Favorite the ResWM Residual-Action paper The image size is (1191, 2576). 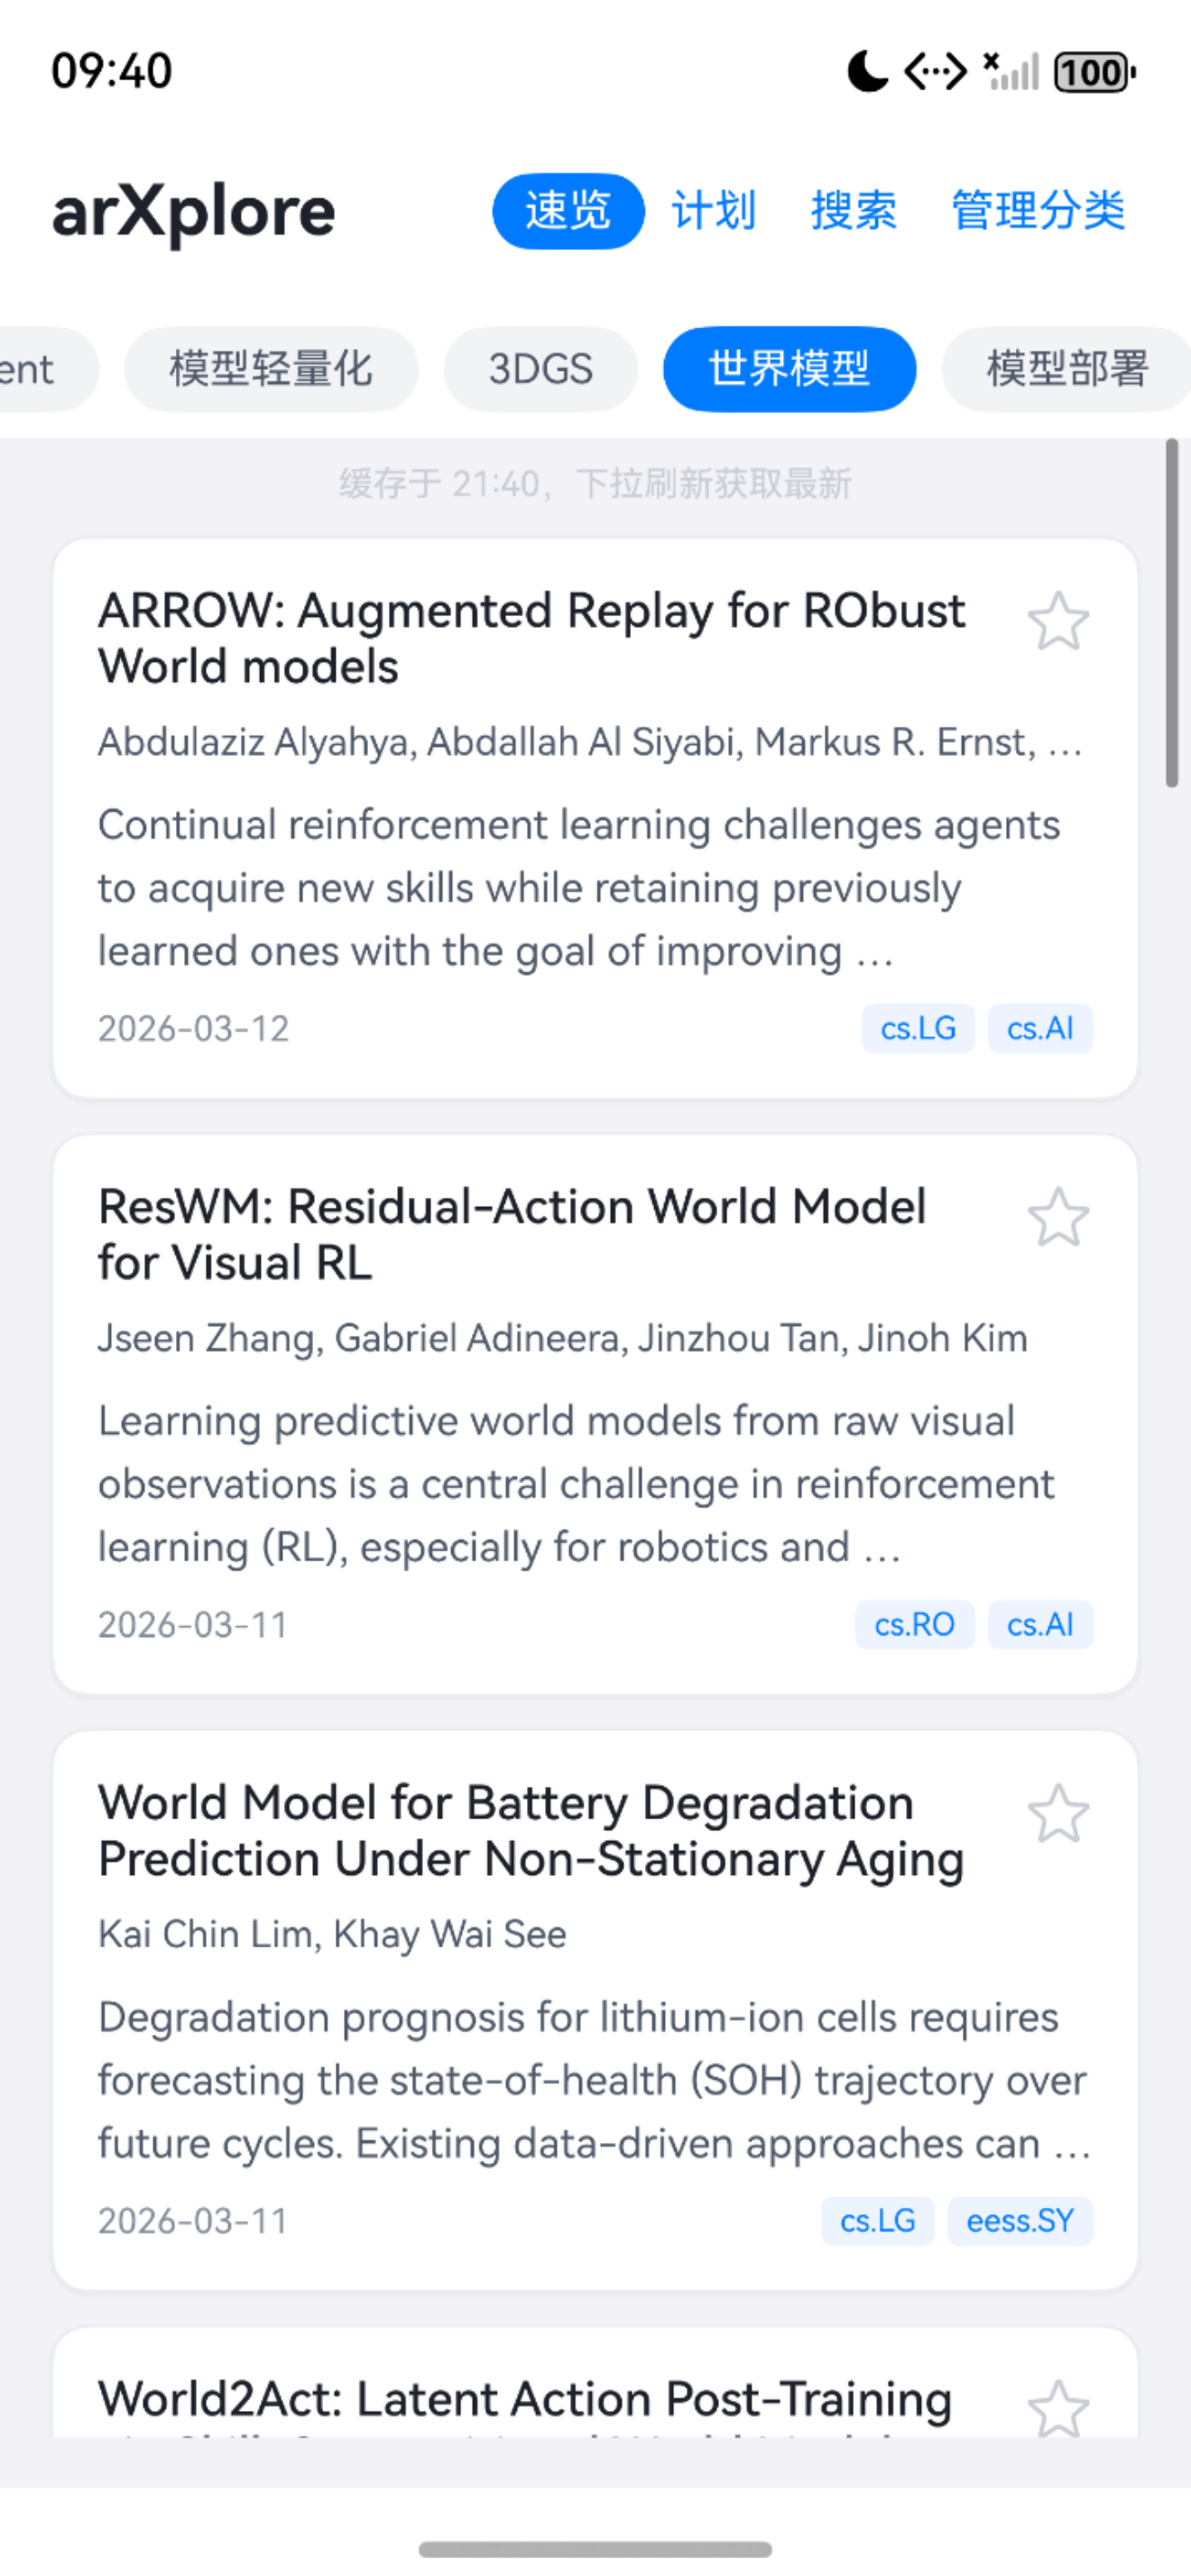click(1058, 1217)
